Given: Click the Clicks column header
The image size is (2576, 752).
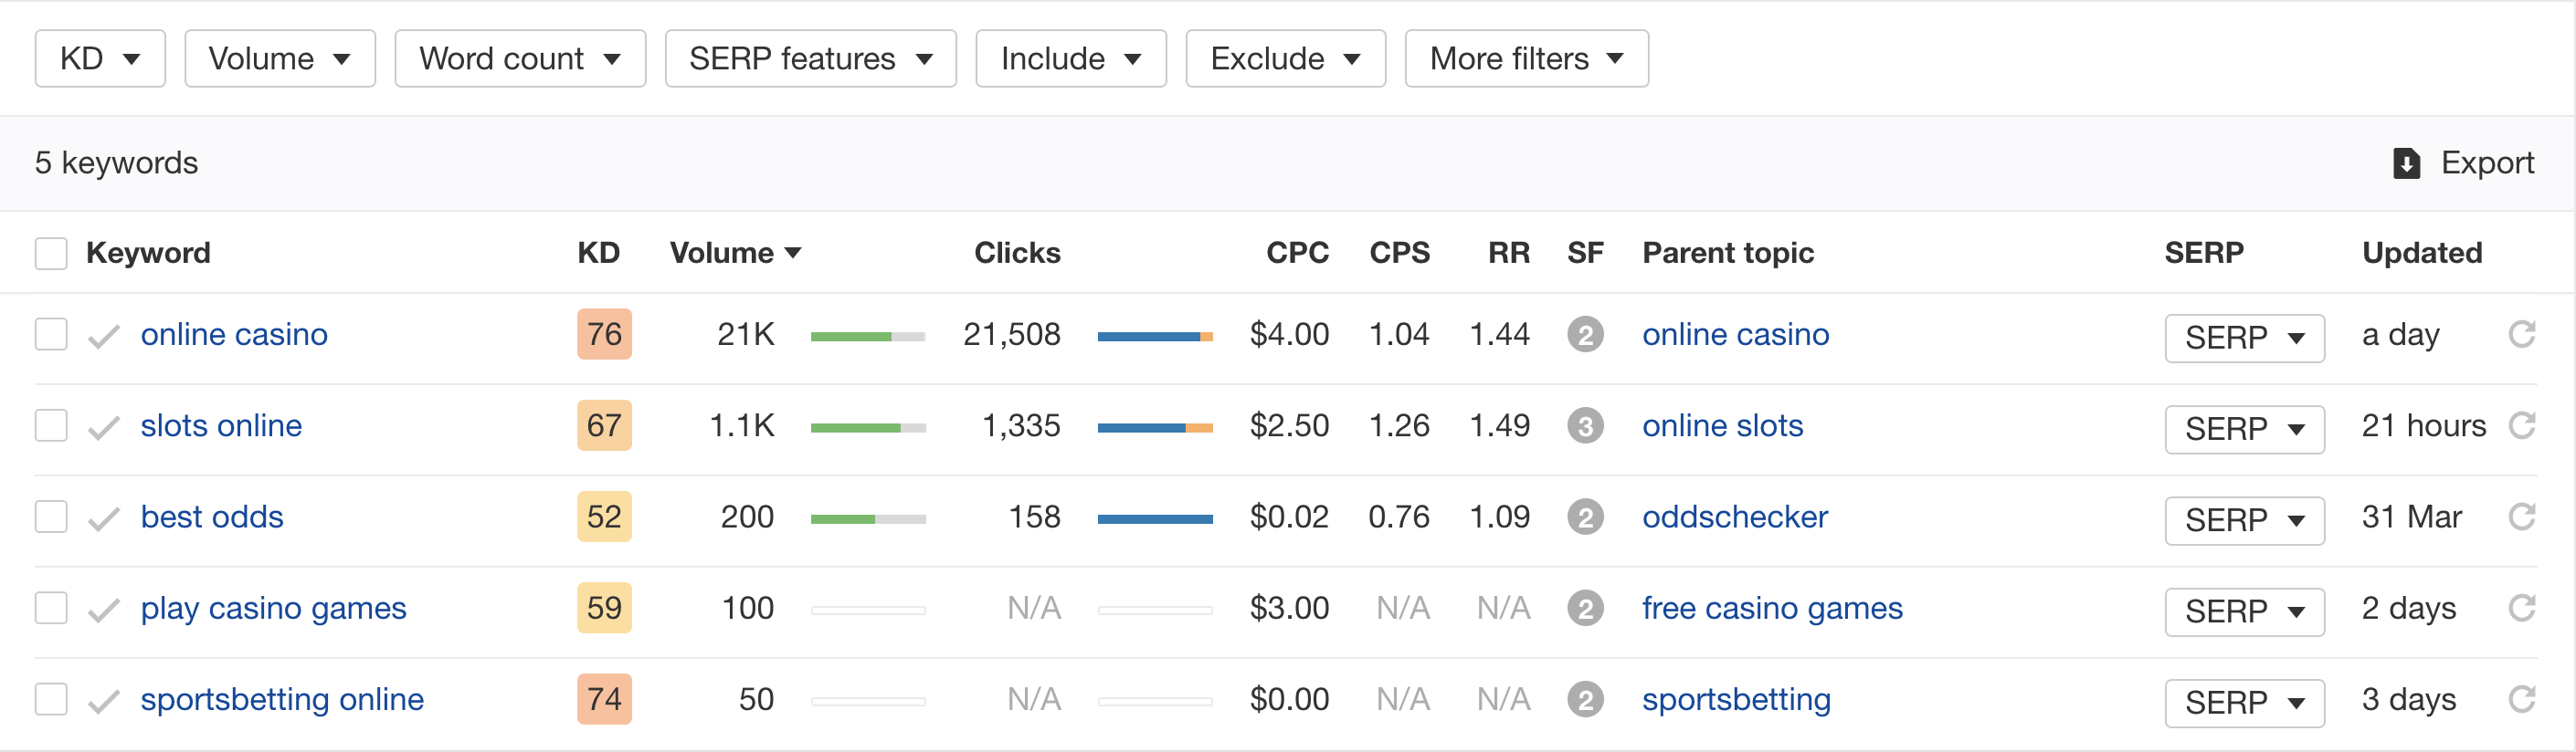Looking at the screenshot, I should (x=1016, y=254).
